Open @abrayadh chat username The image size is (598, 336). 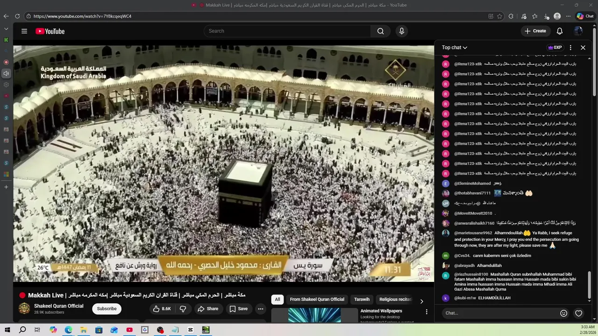(464, 266)
